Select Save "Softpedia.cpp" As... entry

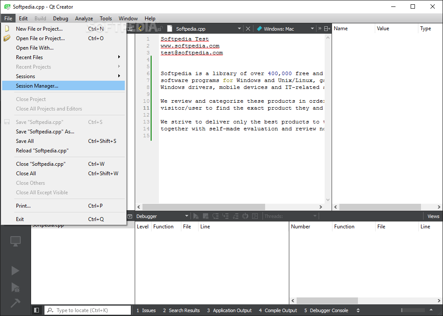[x=63, y=132]
